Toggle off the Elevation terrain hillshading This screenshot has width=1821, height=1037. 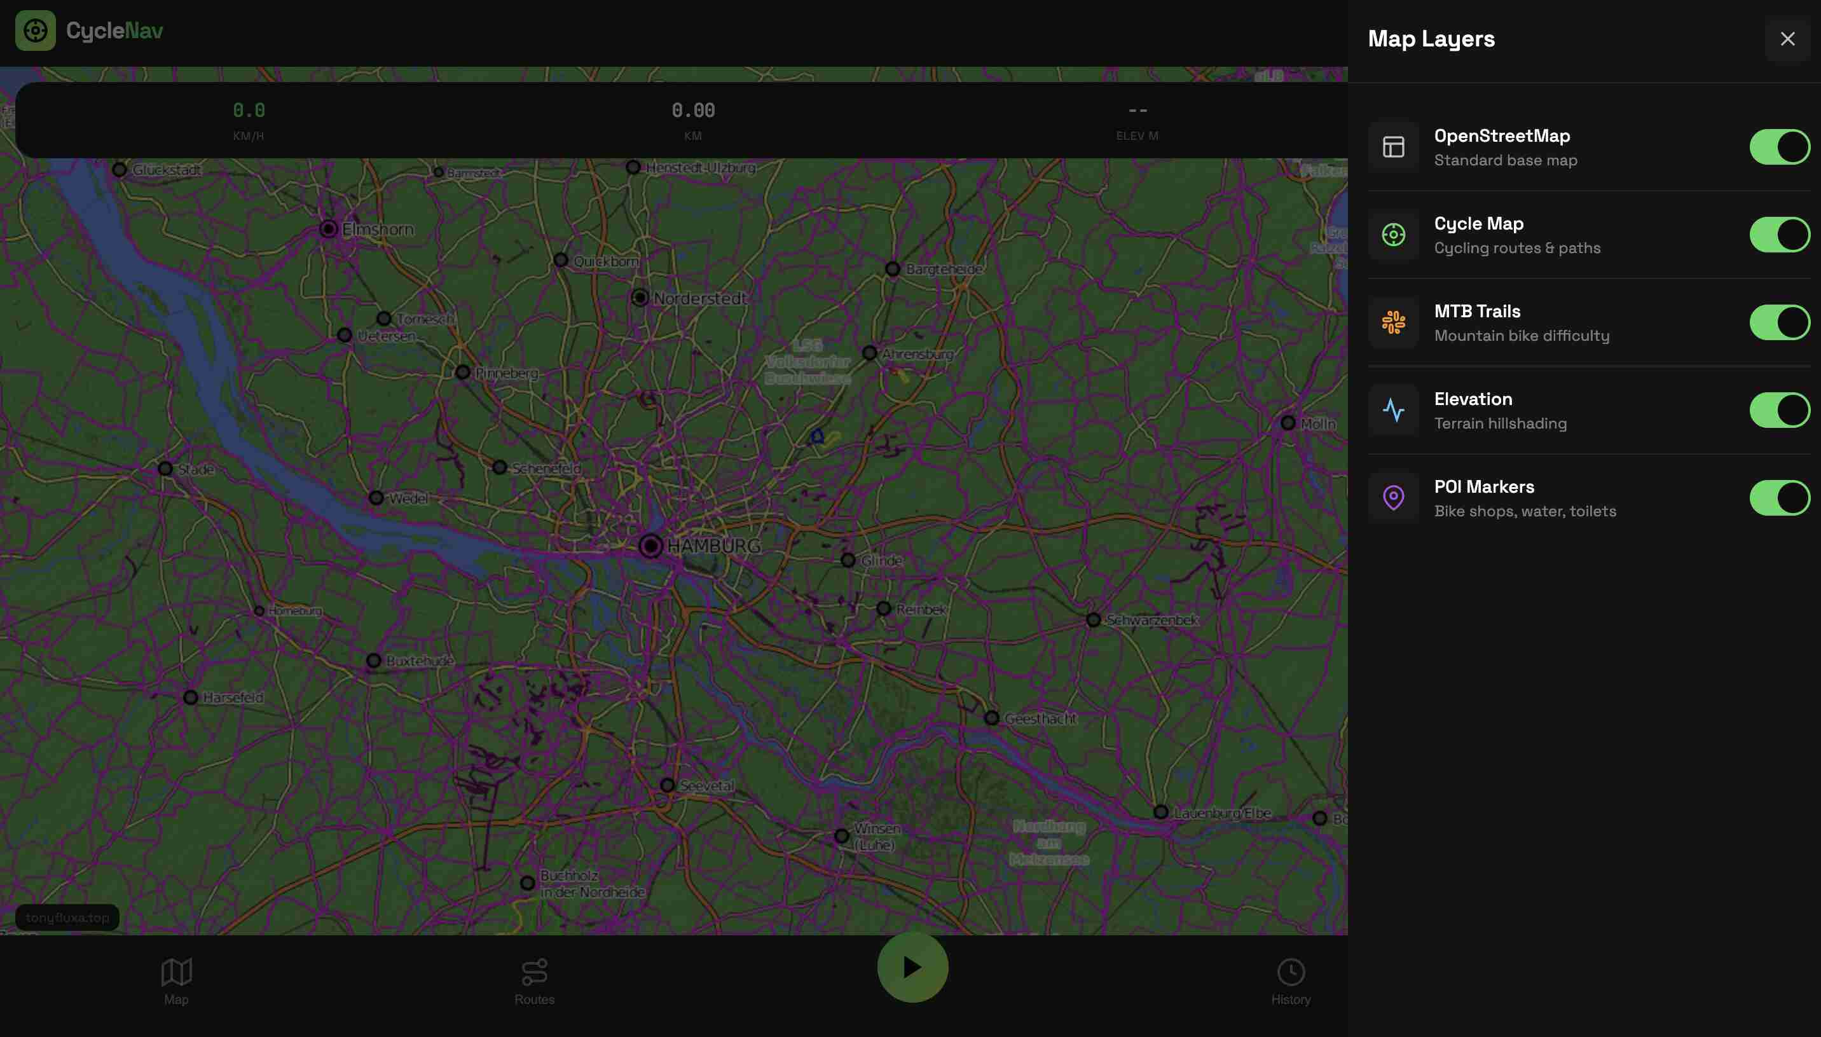point(1779,409)
